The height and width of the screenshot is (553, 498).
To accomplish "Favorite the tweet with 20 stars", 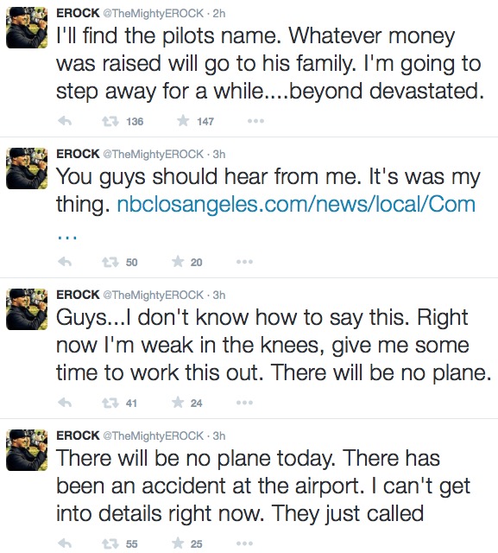I will 178,262.
